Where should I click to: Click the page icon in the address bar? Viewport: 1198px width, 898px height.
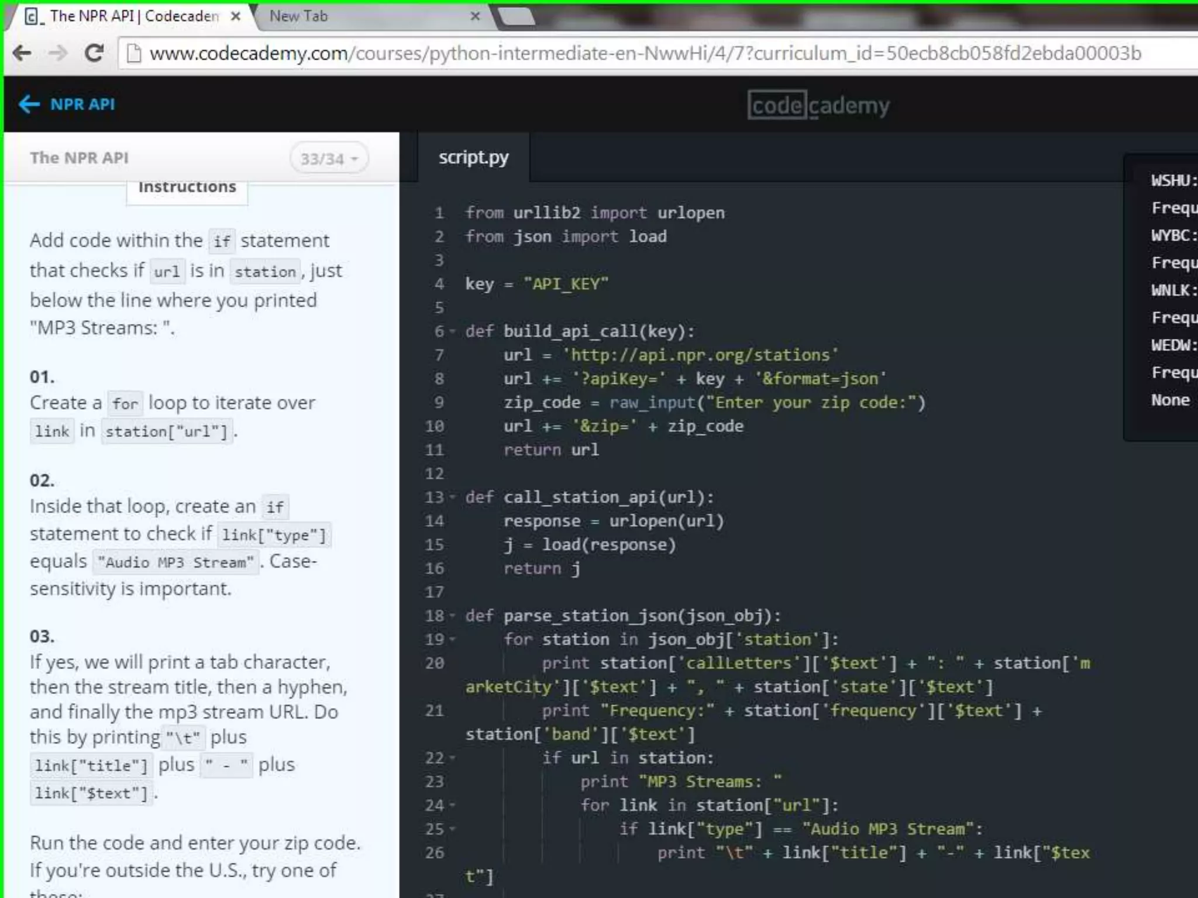pos(134,53)
